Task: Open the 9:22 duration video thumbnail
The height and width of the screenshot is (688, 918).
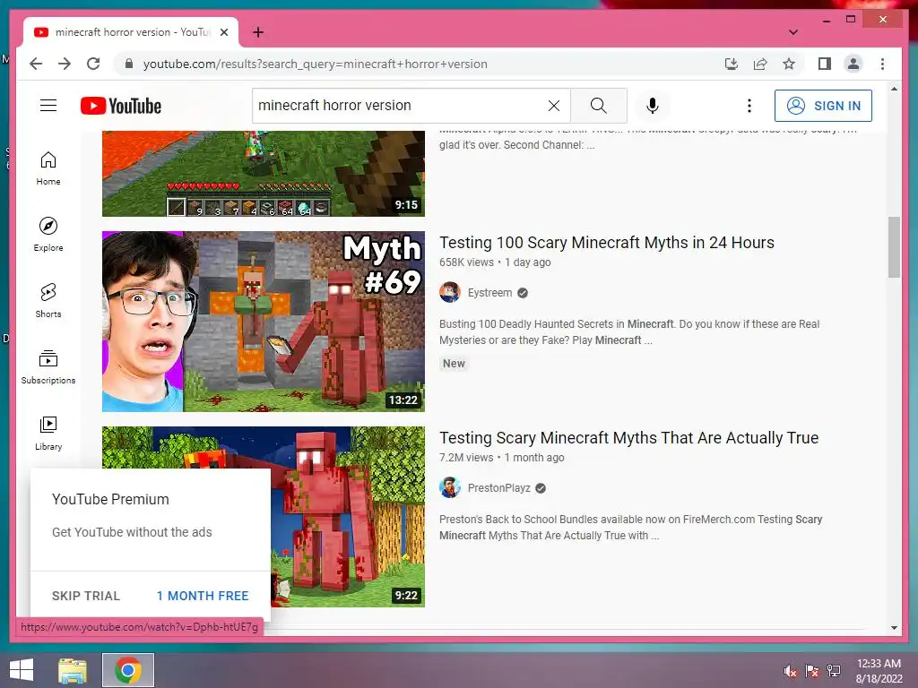Action: coord(348,517)
